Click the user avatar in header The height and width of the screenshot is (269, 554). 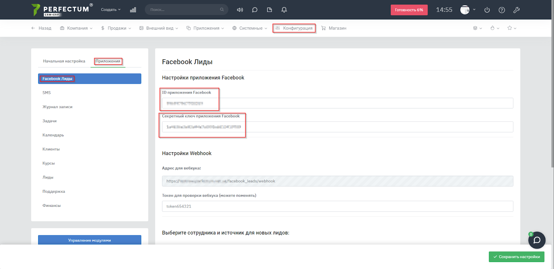[465, 10]
